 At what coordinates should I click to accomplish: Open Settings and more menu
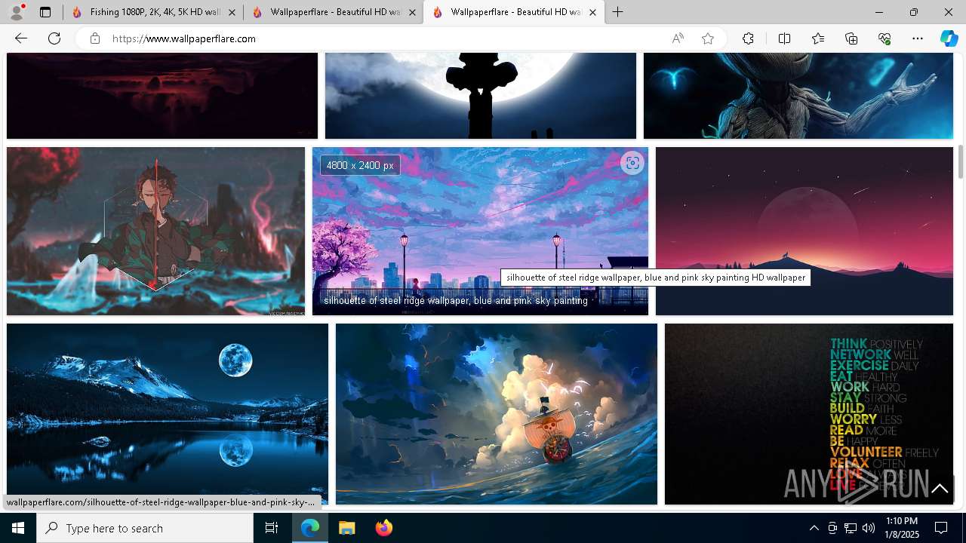click(918, 38)
